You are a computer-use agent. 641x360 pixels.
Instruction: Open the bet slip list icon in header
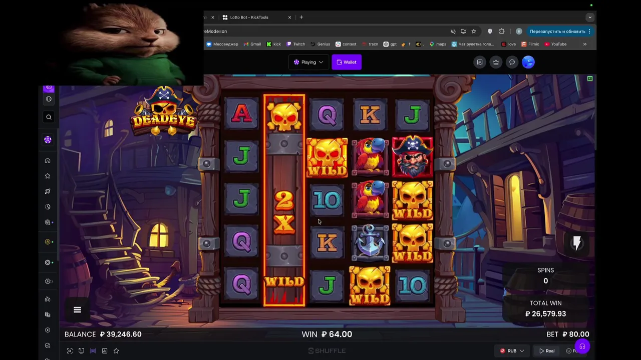[480, 62]
